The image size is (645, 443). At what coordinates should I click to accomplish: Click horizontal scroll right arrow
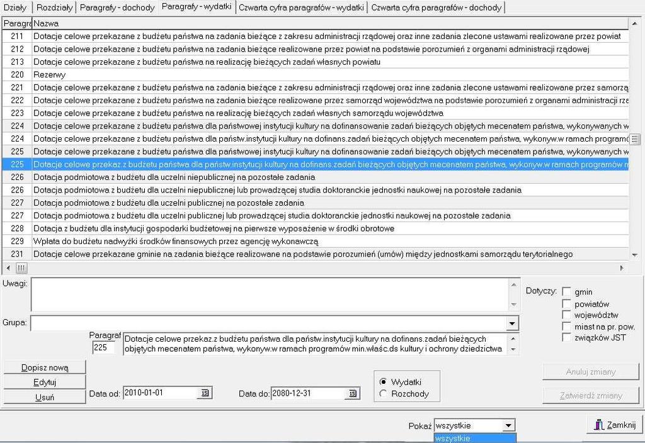622,268
